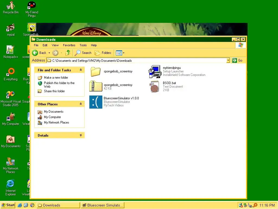Open My Network Places desktop icon
This screenshot has width=278, height=209.
point(11,165)
